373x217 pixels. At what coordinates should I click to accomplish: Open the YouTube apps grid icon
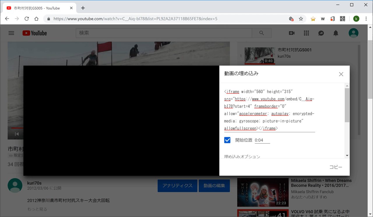(x=306, y=33)
